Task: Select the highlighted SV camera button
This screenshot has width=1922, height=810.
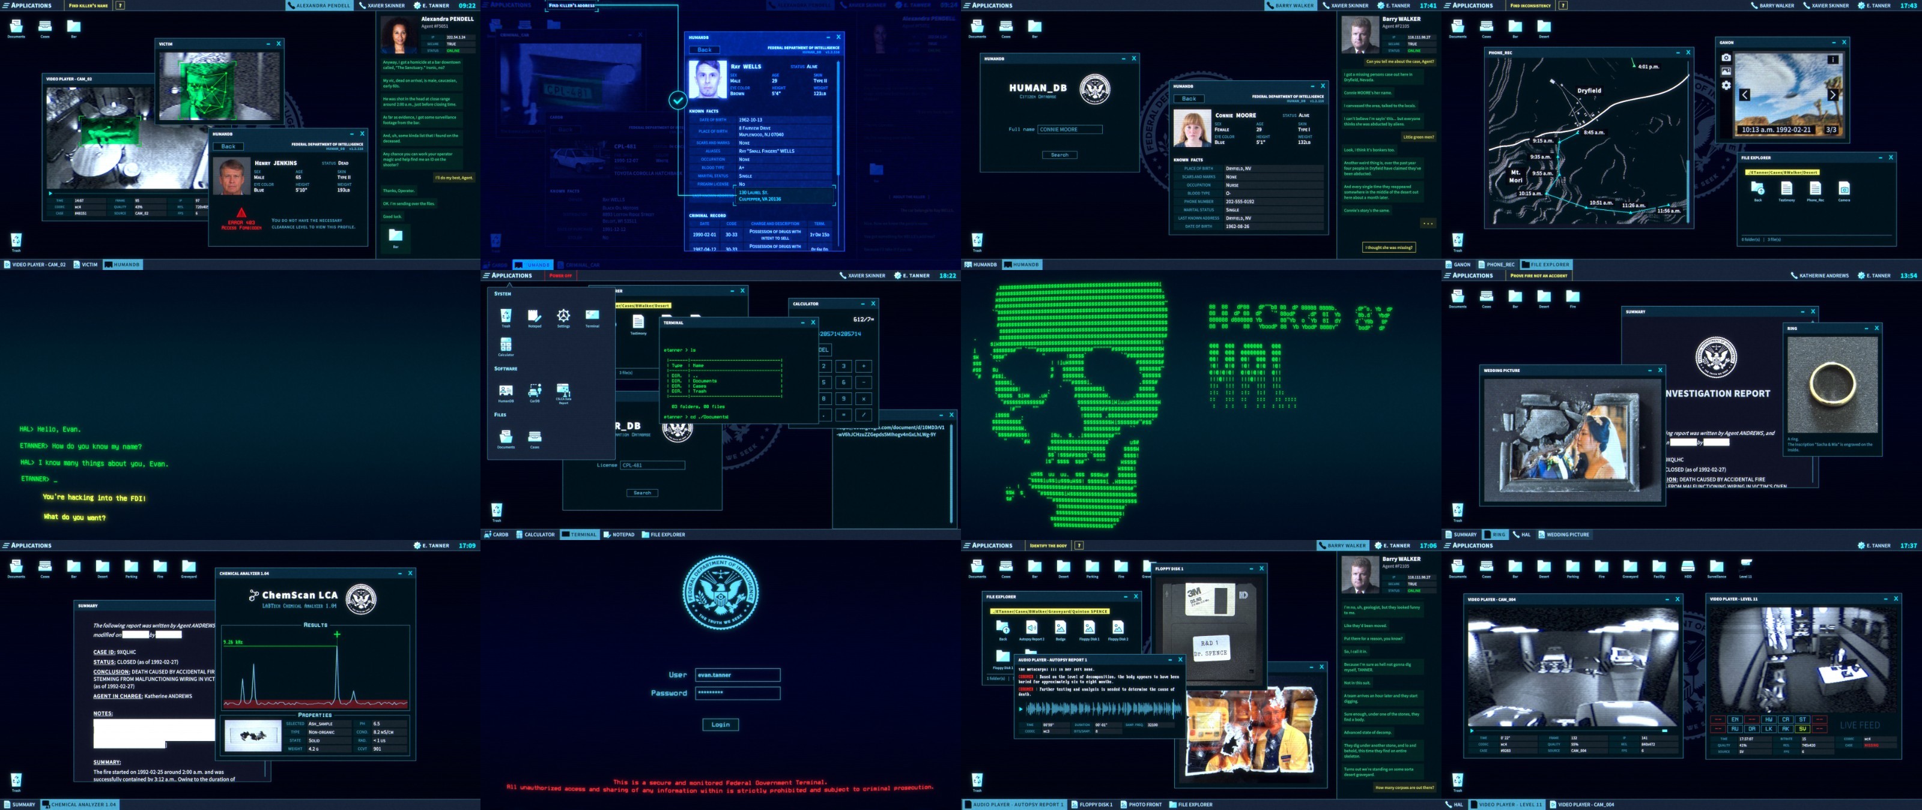Action: (x=1802, y=729)
